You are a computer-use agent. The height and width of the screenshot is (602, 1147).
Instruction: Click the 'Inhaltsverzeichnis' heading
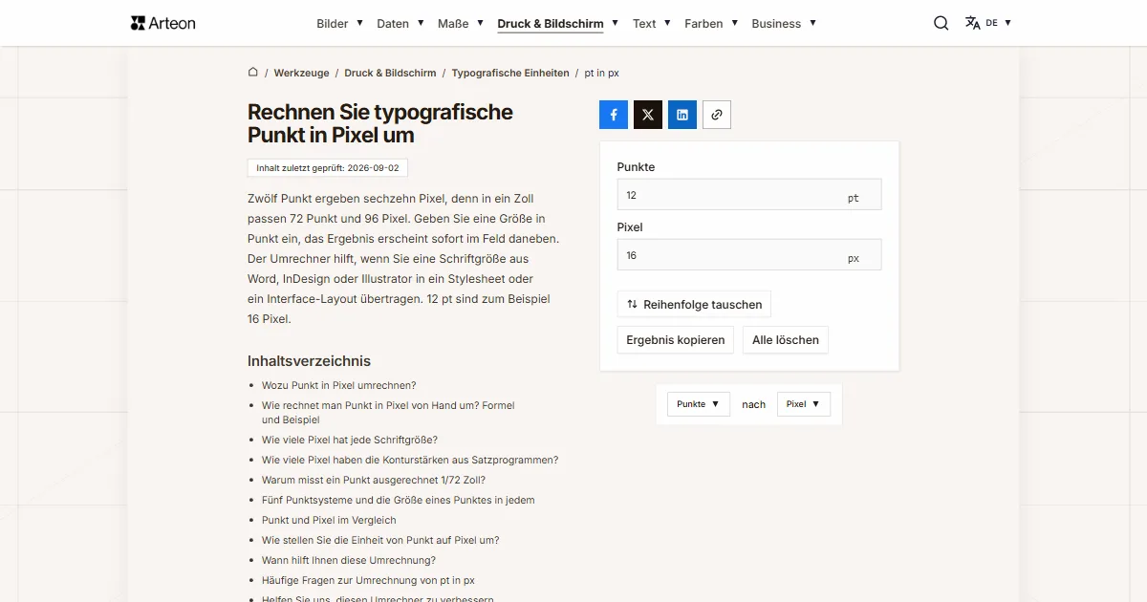tap(309, 361)
